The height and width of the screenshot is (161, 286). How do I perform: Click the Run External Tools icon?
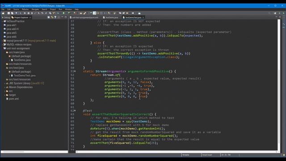(75, 13)
